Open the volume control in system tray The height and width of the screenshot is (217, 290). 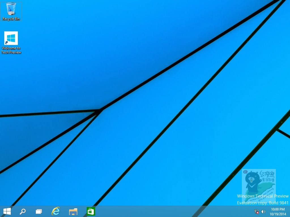pyautogui.click(x=263, y=211)
